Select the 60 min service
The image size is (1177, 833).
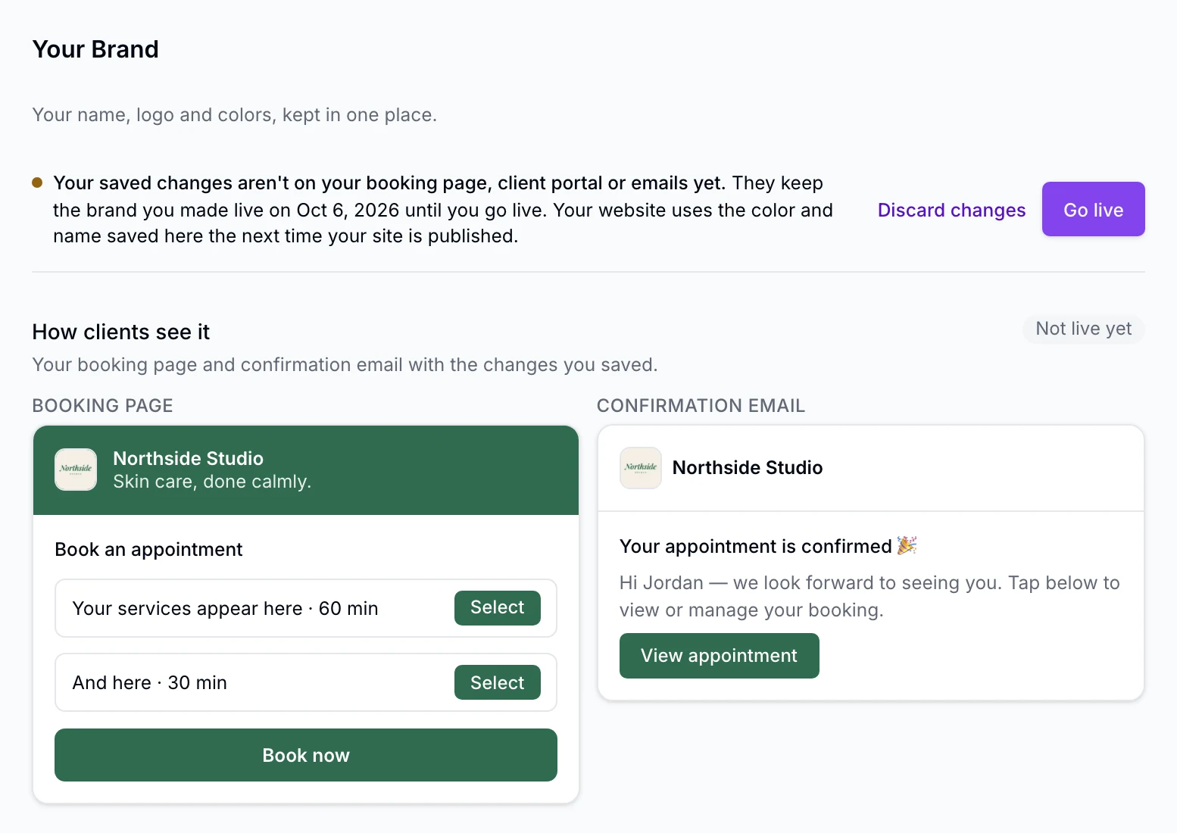(498, 607)
